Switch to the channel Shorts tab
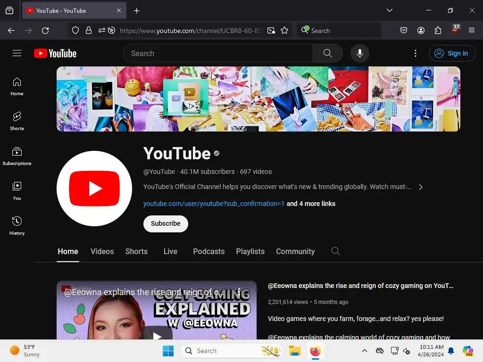Image resolution: width=483 pixels, height=362 pixels. point(136,252)
